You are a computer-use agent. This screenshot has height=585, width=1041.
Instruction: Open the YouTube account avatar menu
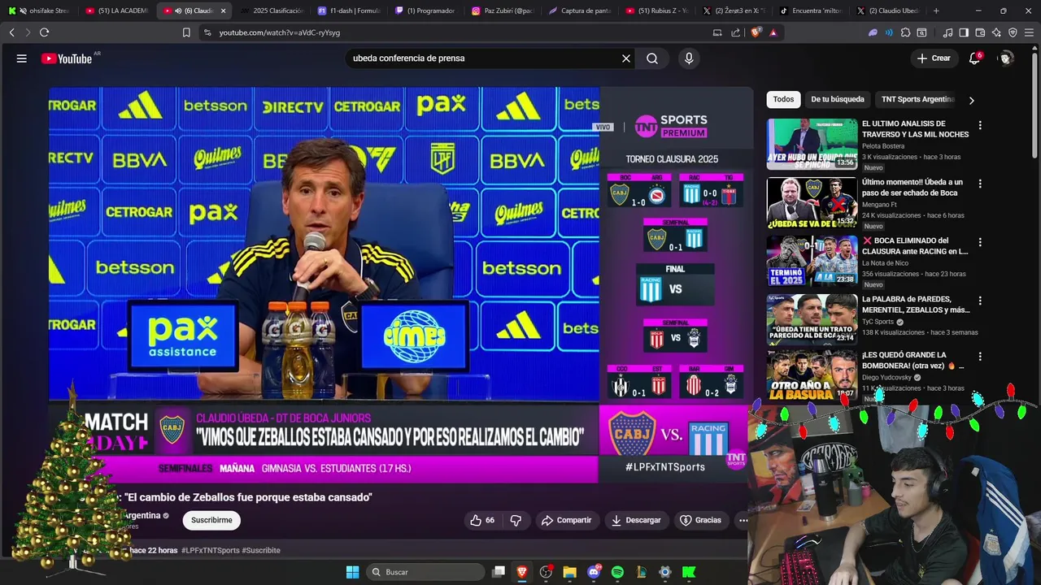coord(1006,58)
